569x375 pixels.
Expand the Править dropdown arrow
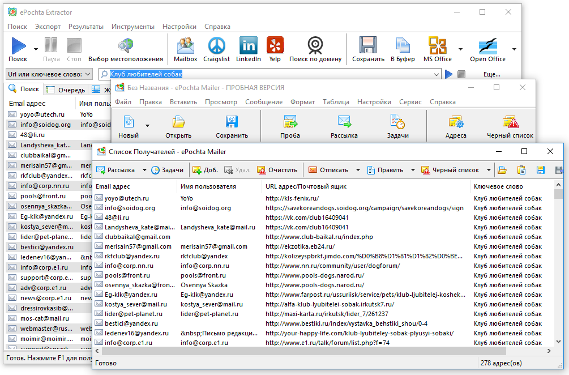click(x=413, y=170)
